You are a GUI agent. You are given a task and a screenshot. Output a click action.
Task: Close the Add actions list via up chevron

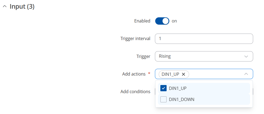(246, 74)
